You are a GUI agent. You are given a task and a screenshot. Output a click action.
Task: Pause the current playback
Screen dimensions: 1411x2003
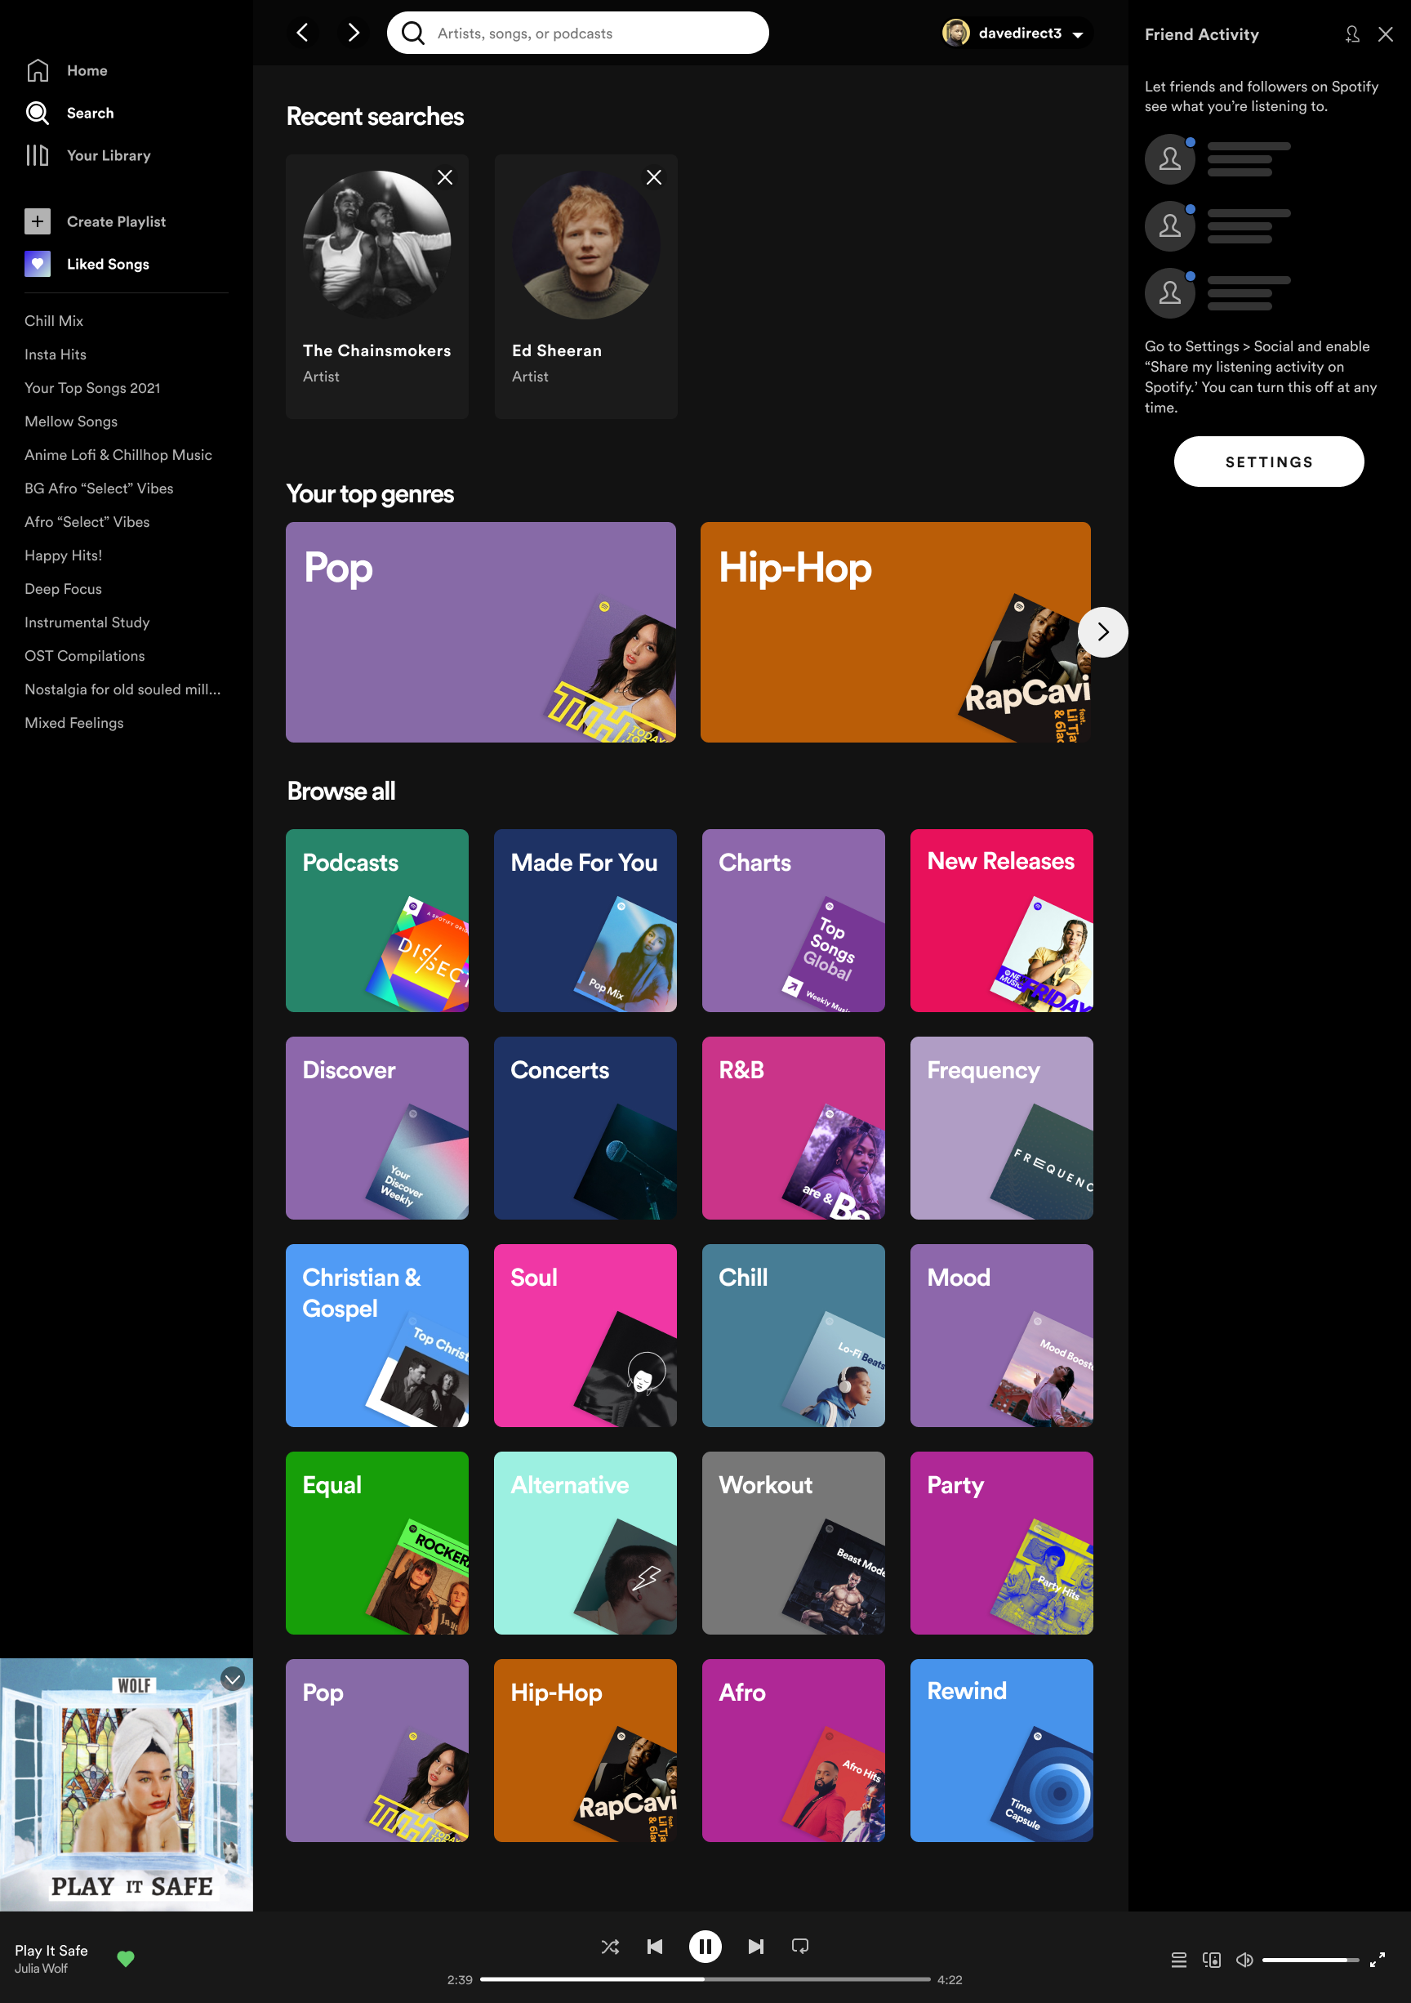click(705, 1947)
